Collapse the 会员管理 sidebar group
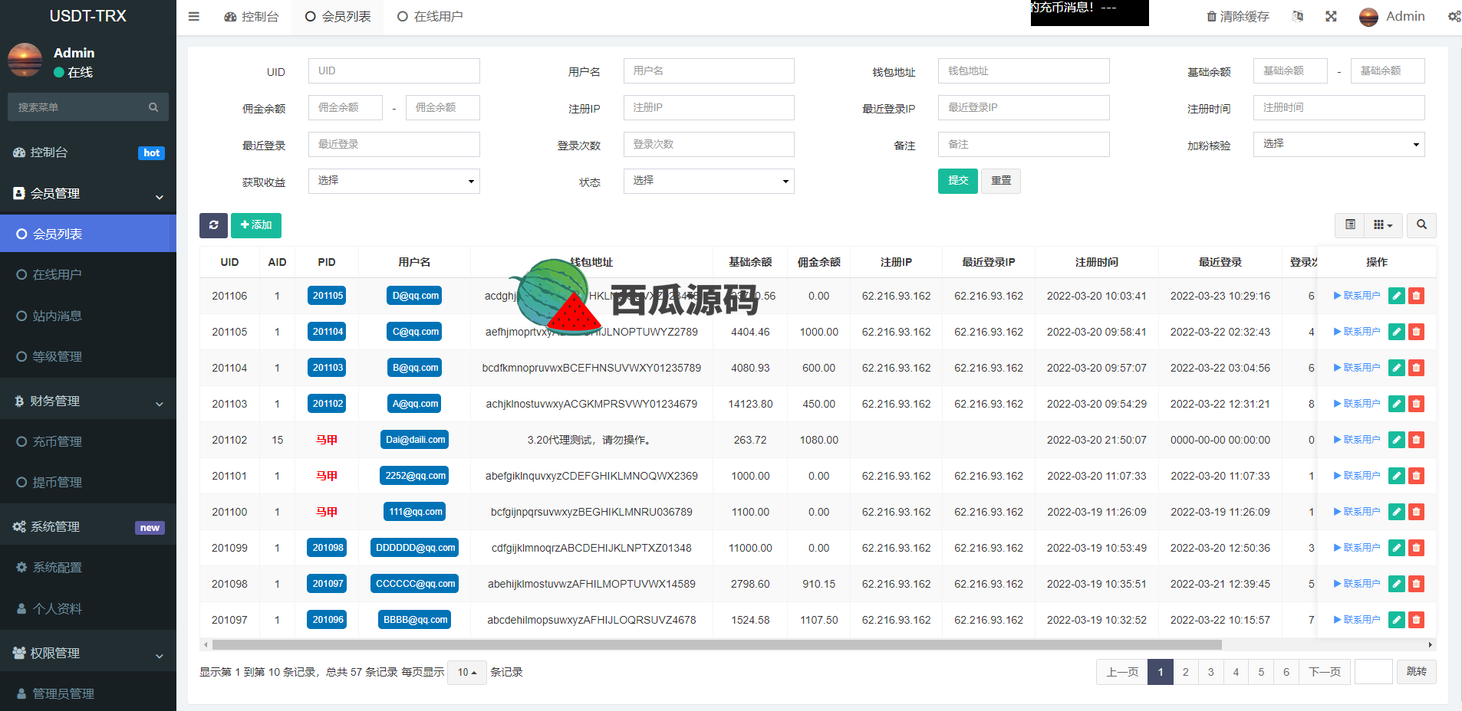The height and width of the screenshot is (711, 1462). point(88,194)
